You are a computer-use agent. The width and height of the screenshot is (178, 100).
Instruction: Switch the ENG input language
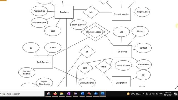tap(161, 94)
